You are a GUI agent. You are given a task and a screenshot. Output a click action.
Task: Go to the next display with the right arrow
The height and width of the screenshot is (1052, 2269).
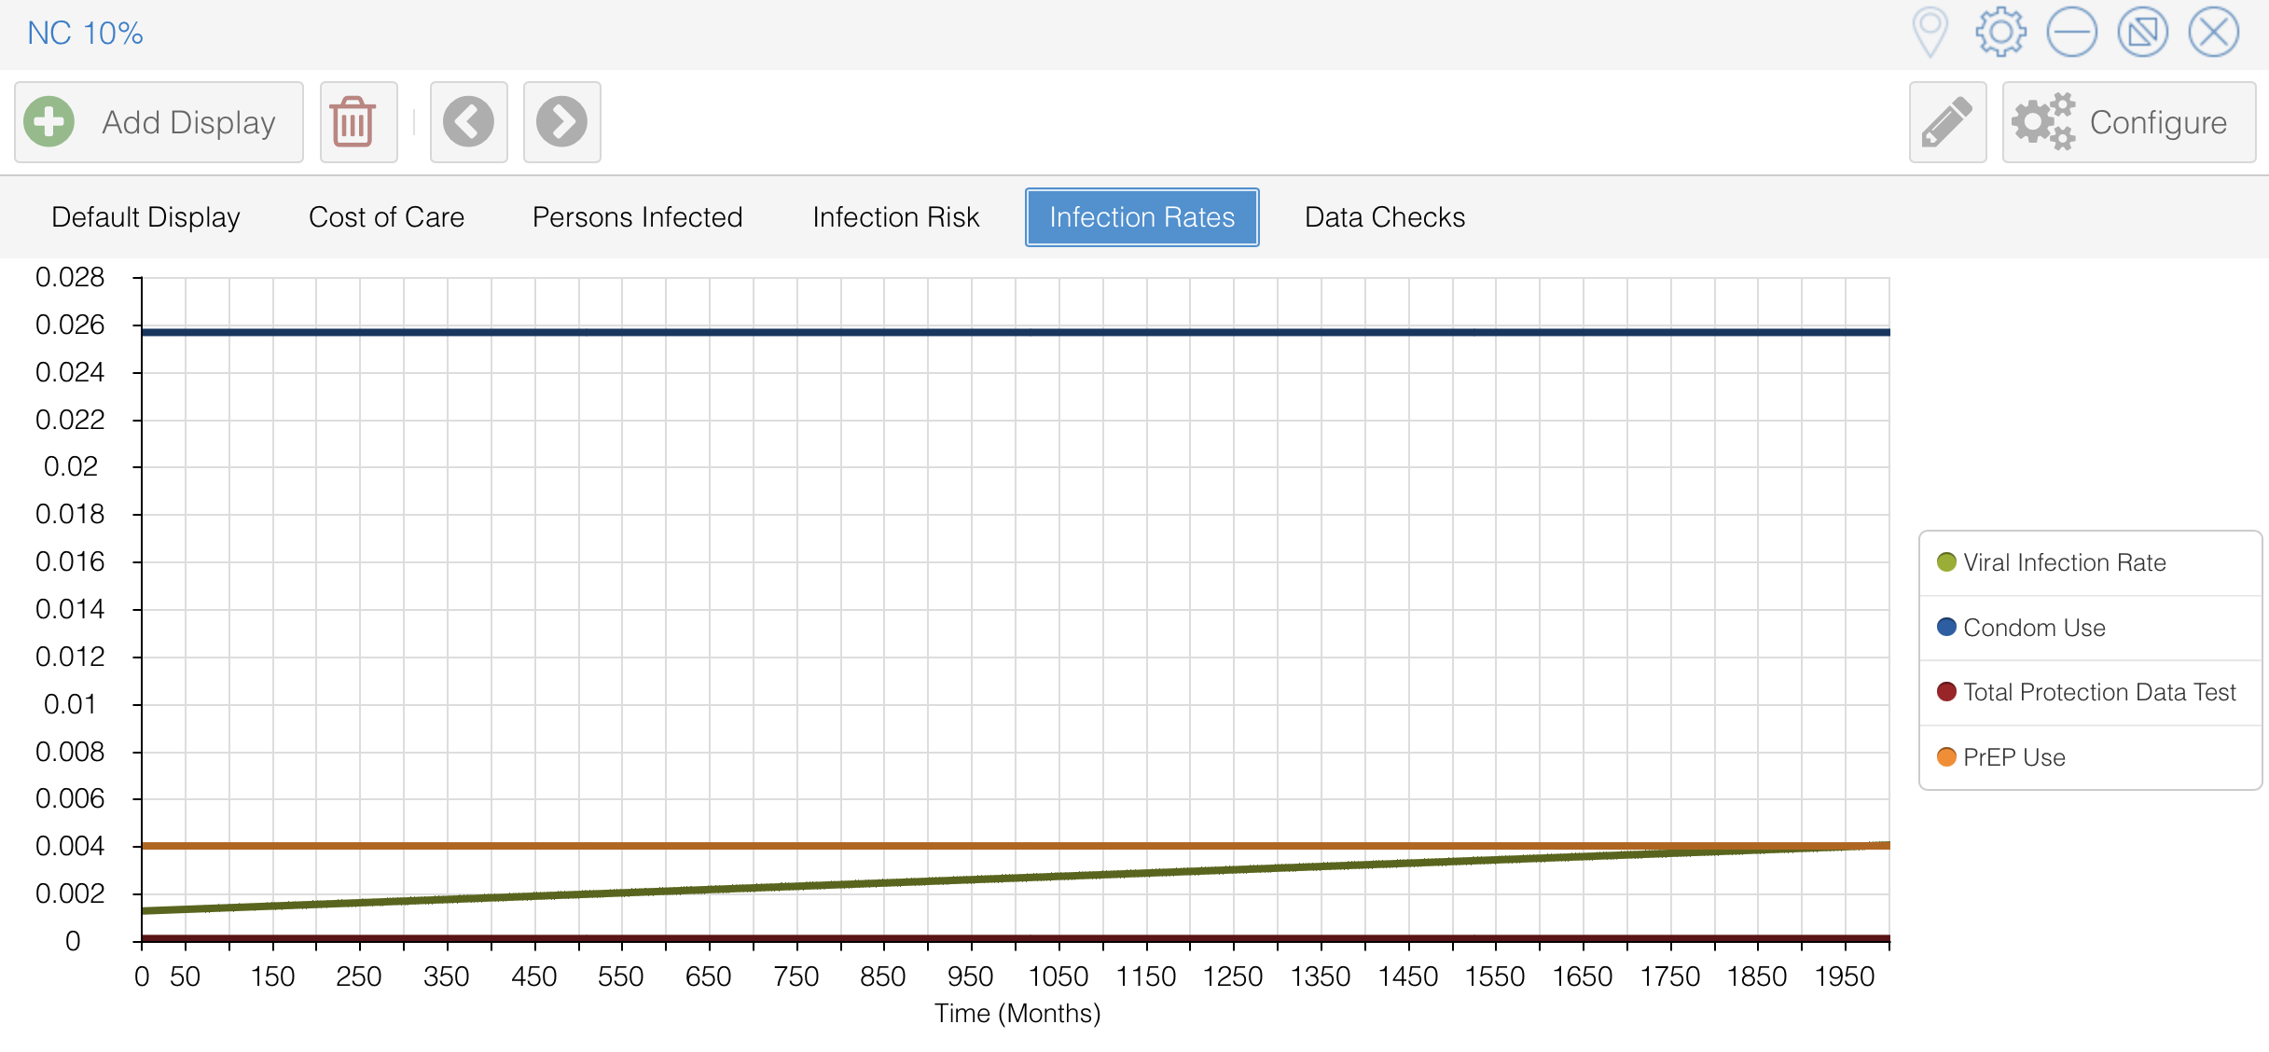coord(561,122)
